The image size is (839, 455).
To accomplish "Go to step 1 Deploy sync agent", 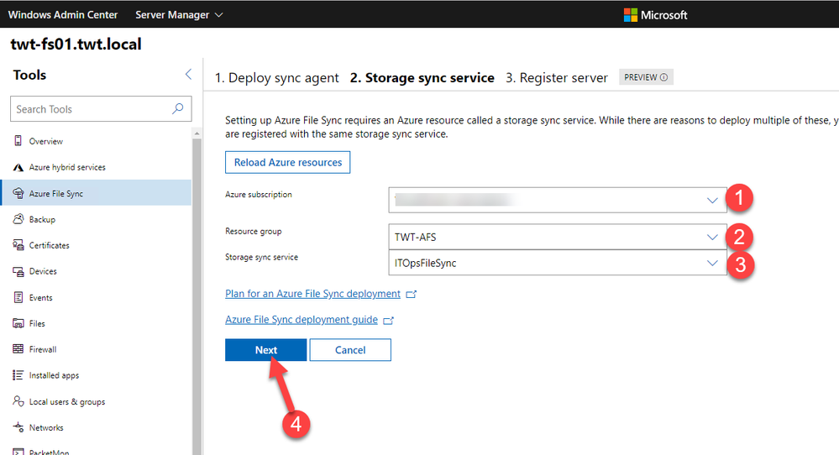I will pos(276,78).
